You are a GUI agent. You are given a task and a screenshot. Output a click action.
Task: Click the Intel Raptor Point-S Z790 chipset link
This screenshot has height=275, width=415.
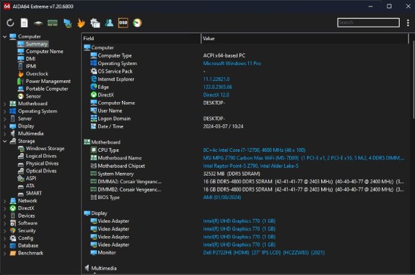point(251,166)
